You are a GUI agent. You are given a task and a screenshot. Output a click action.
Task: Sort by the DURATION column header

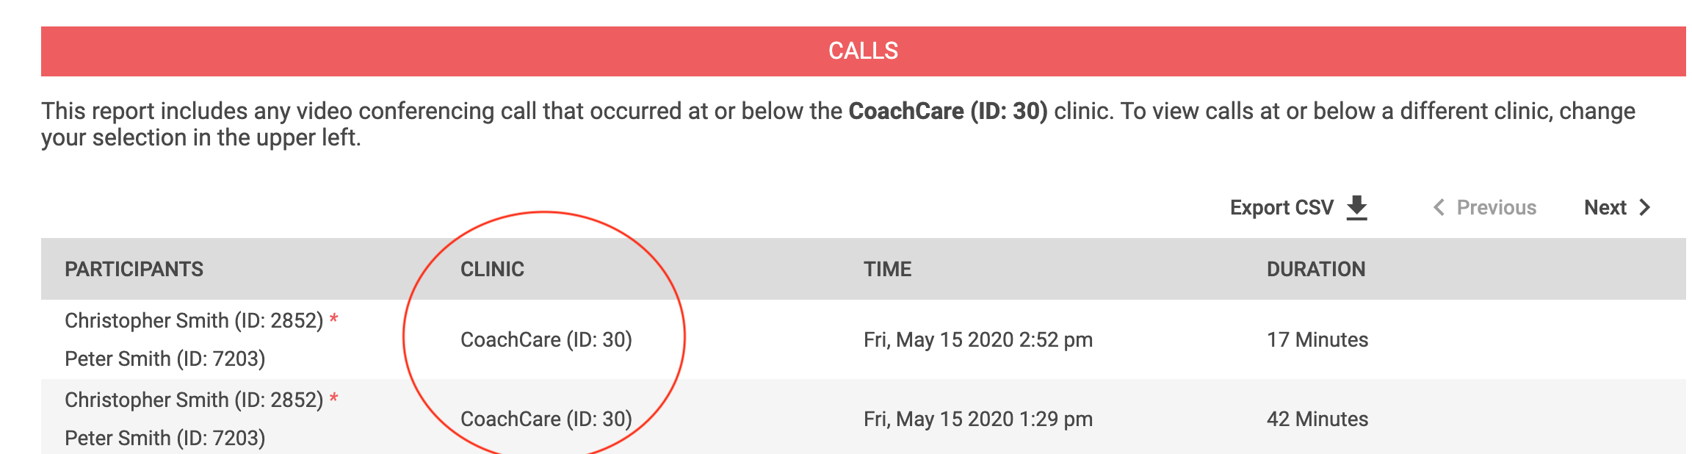pyautogui.click(x=1315, y=269)
